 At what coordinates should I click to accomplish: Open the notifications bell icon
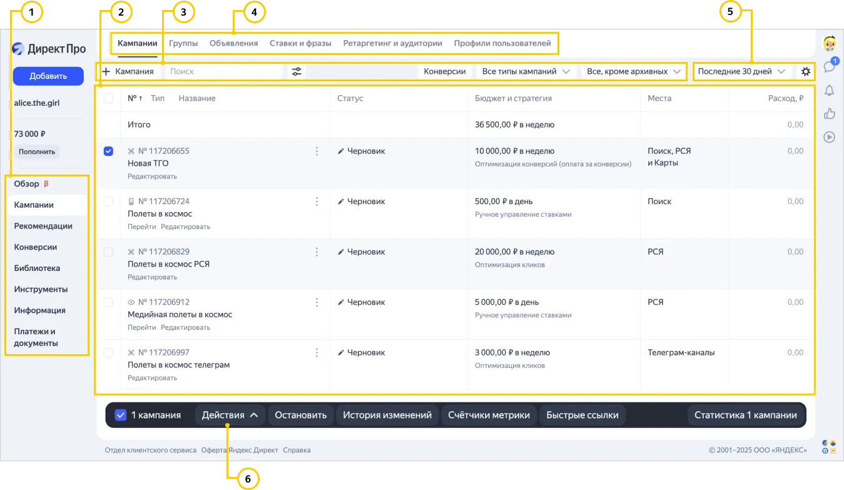click(x=830, y=91)
